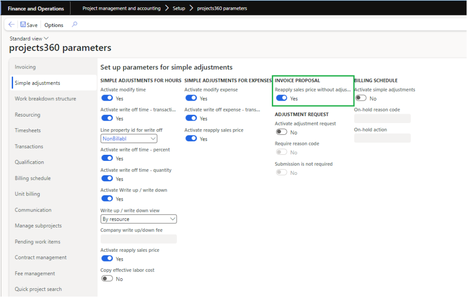The image size is (467, 297).
Task: Go to Fee management tab
Action: (35, 273)
